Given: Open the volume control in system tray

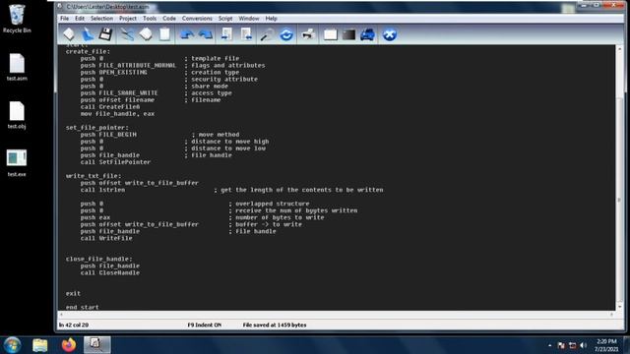Looking at the screenshot, I should pos(584,345).
